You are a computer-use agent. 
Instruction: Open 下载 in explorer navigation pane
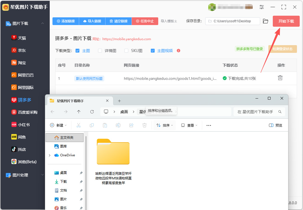(x=63, y=182)
